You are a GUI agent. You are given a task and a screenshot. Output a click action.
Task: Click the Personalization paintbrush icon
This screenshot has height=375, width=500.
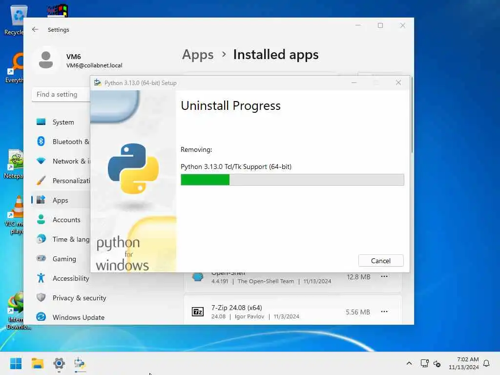(41, 181)
